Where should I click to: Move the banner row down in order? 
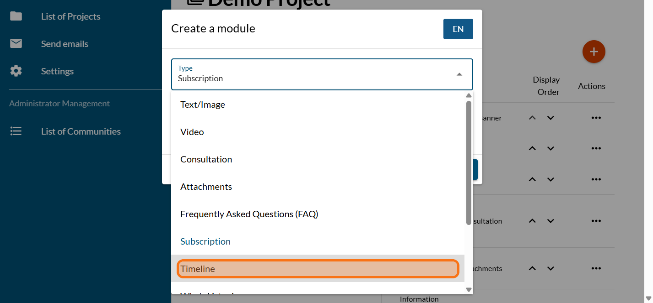click(550, 118)
